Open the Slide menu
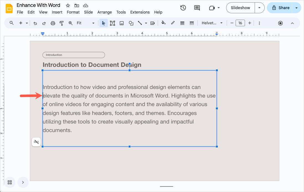304x192 pixels. pos(88,12)
